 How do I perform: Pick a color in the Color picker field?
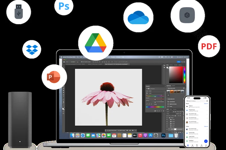click(175, 74)
